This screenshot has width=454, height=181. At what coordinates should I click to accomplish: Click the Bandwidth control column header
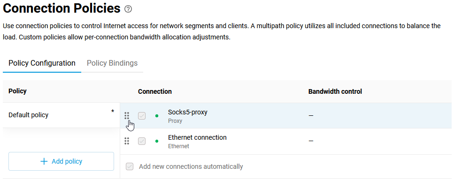coord(335,91)
